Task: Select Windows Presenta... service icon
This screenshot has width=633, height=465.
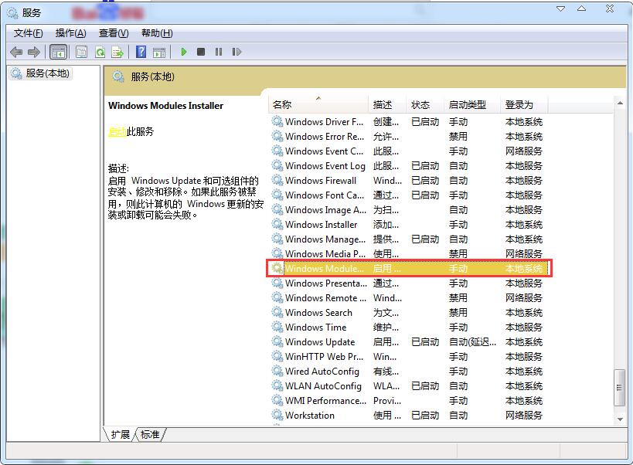Action: pyautogui.click(x=277, y=283)
